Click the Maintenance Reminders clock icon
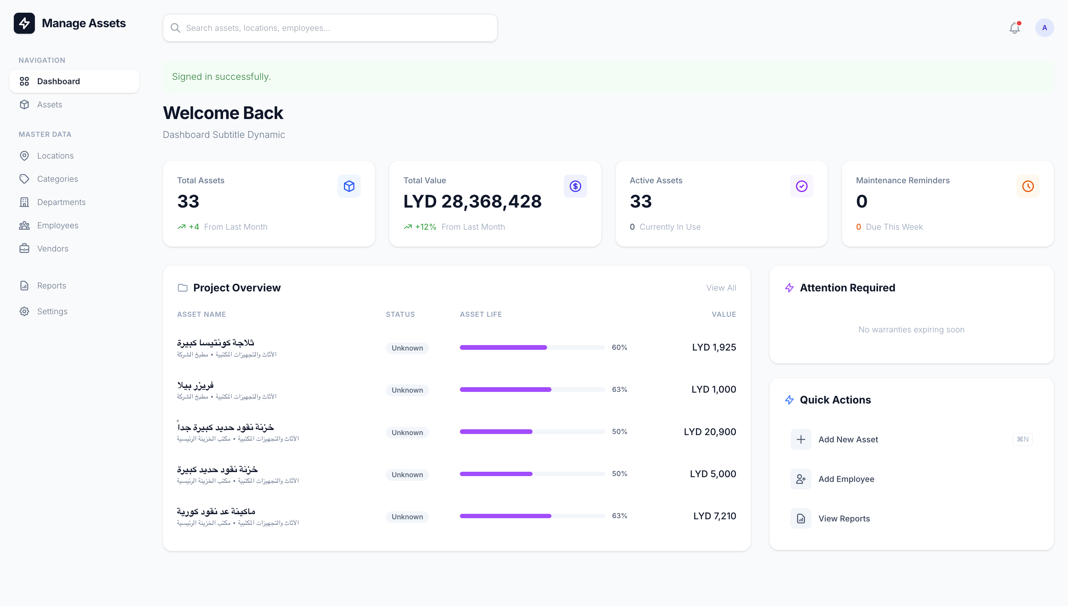 [1028, 186]
